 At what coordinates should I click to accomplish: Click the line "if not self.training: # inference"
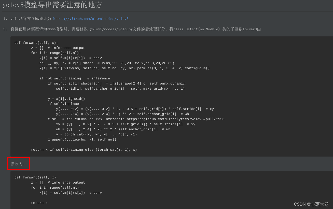[x=75, y=78]
